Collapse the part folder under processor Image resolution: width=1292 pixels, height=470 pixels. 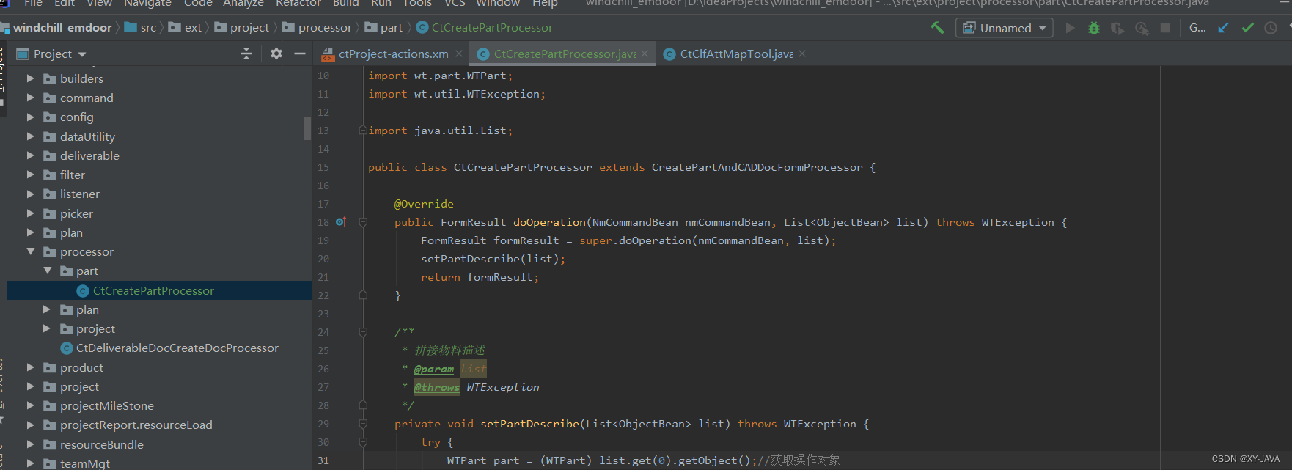coord(47,271)
